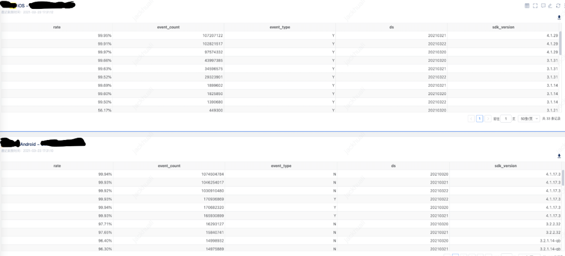Go to previous page in iOS table
565x256 pixels.
pyautogui.click(x=471, y=119)
